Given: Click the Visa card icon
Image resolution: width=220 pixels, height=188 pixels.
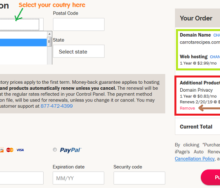Looking at the screenshot, I should 20,150.
